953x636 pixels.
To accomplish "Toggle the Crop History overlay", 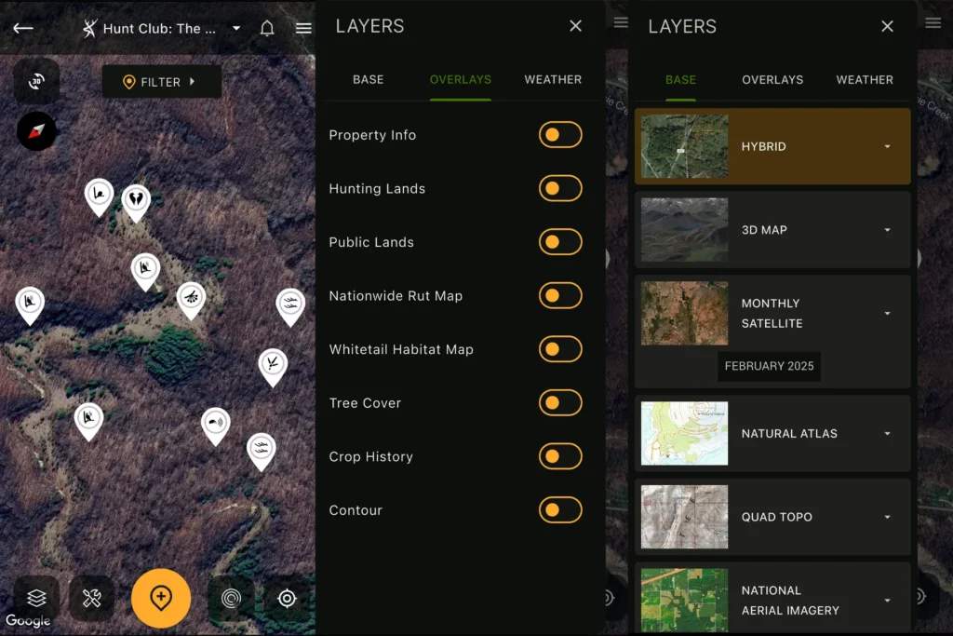I will pos(559,456).
